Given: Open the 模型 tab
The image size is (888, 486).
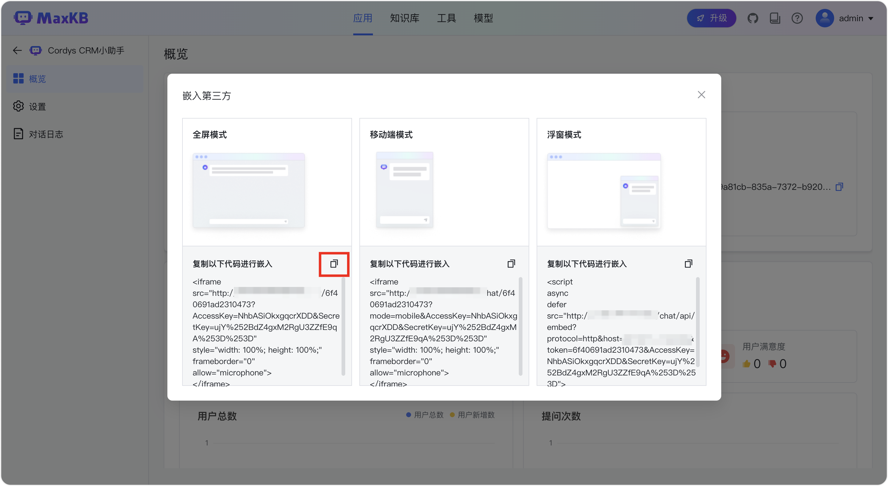Looking at the screenshot, I should pos(483,18).
